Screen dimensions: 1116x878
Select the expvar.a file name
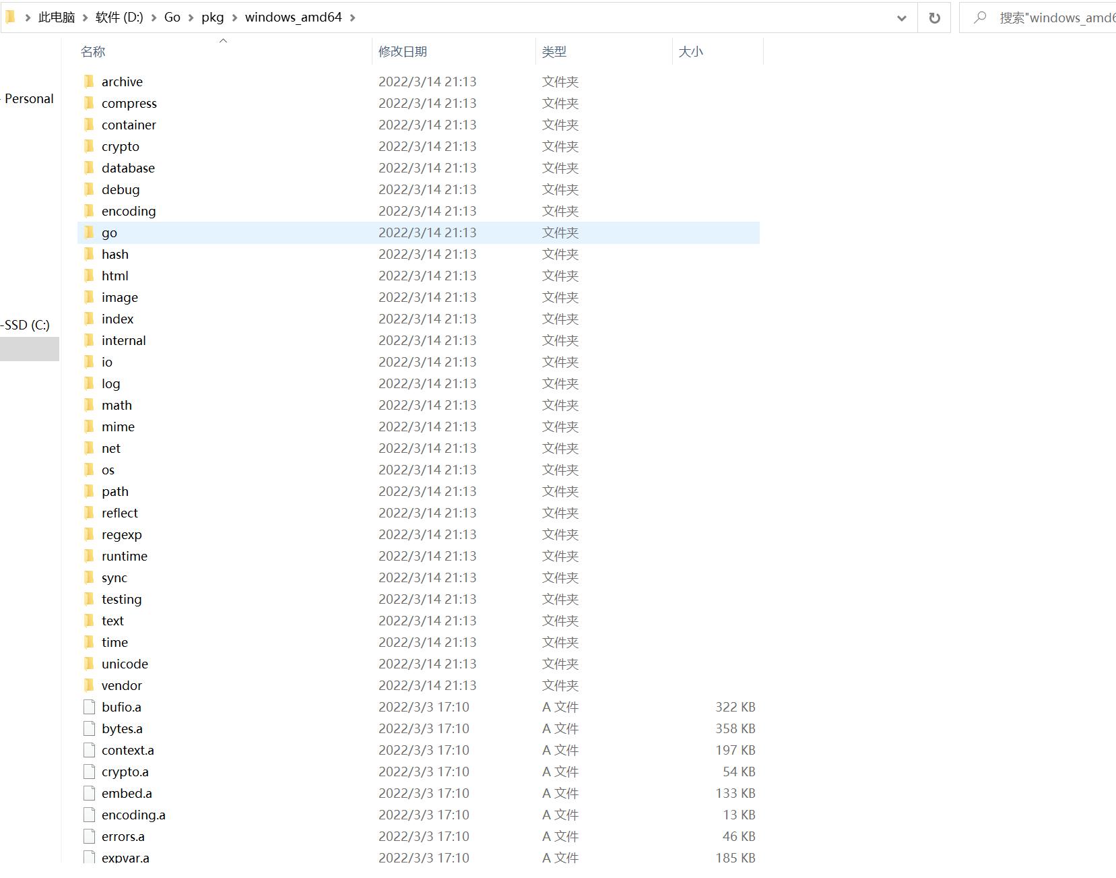tap(126, 858)
